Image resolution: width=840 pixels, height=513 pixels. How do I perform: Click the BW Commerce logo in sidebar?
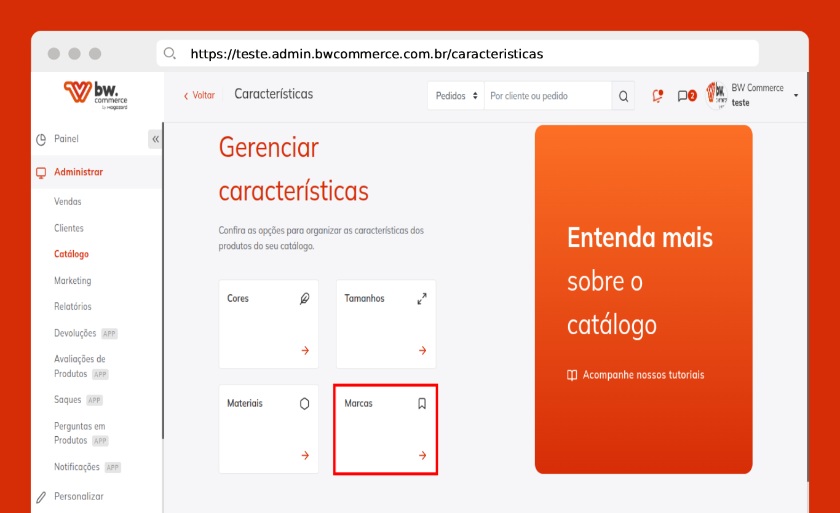(x=96, y=95)
